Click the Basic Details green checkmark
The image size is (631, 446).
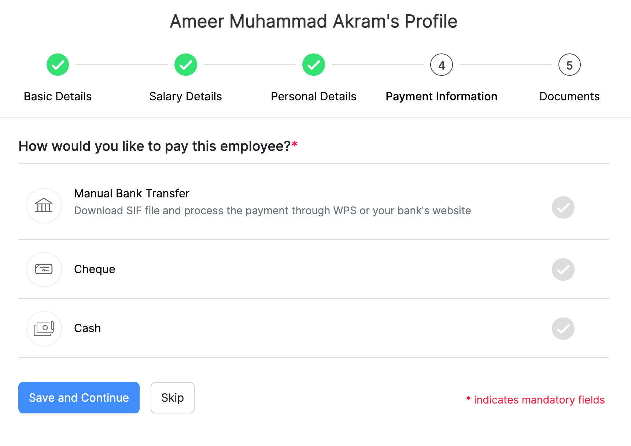(x=58, y=65)
